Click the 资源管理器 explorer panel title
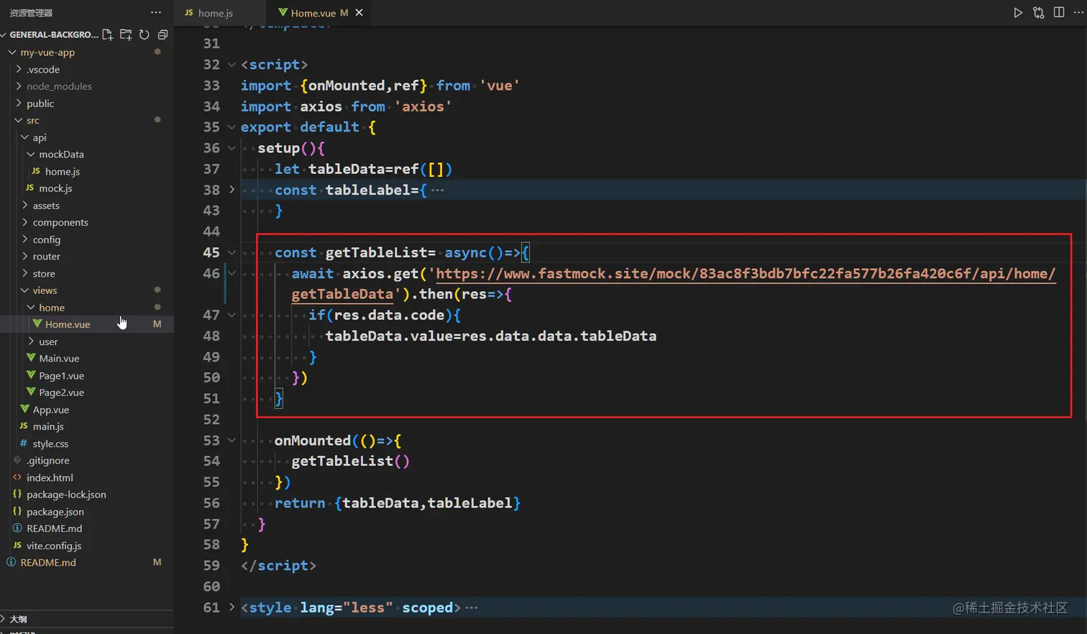1087x634 pixels. coord(31,13)
